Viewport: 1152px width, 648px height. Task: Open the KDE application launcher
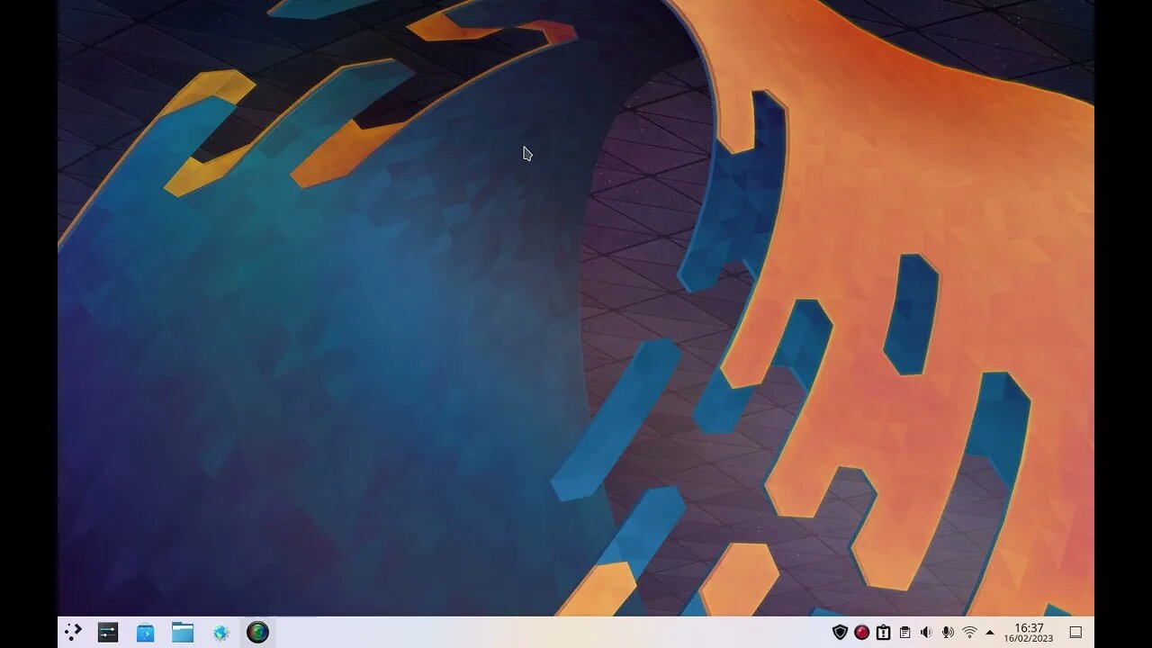(72, 633)
